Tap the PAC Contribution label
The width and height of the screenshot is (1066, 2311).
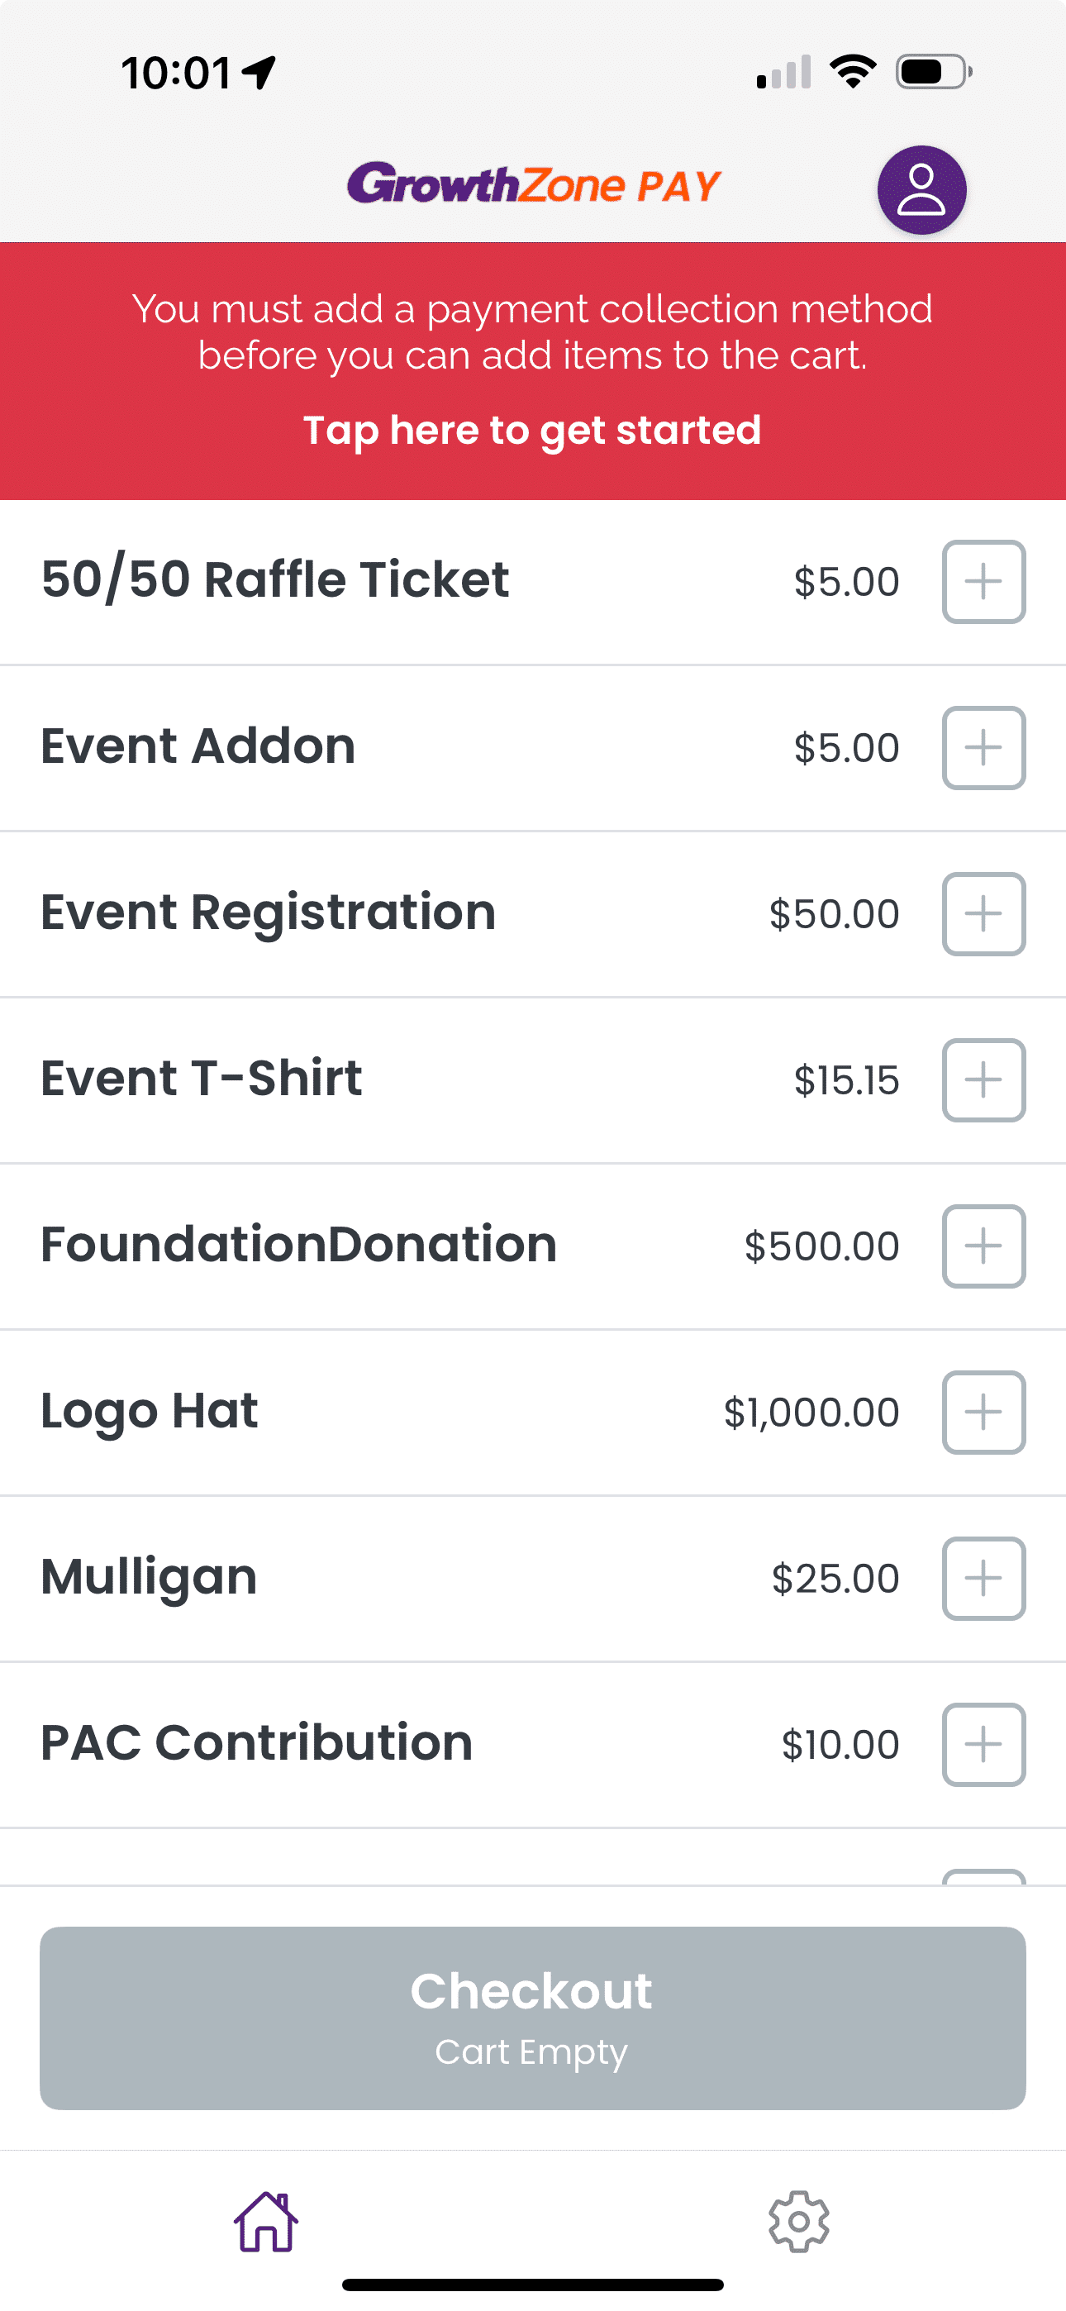coord(257,1743)
